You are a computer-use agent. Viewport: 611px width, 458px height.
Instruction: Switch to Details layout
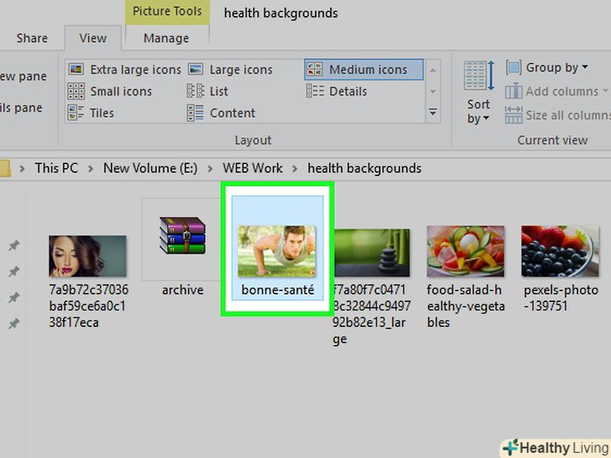(x=337, y=91)
